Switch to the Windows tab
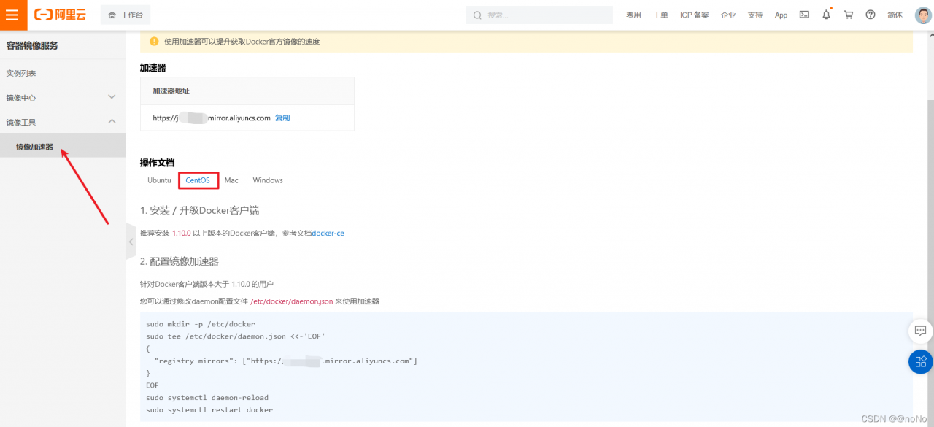934x427 pixels. [268, 180]
